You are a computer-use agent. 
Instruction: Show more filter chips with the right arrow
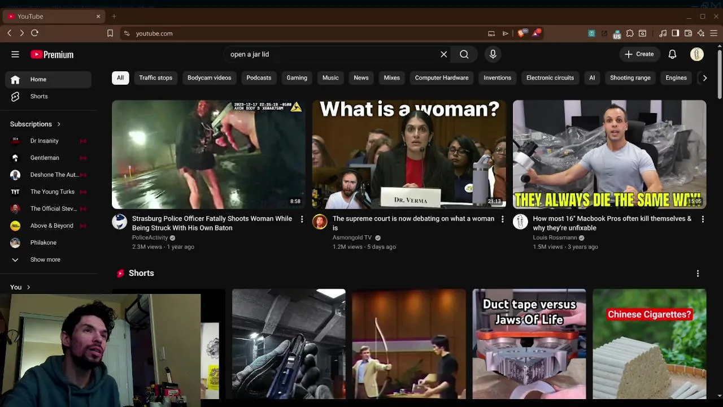(704, 78)
